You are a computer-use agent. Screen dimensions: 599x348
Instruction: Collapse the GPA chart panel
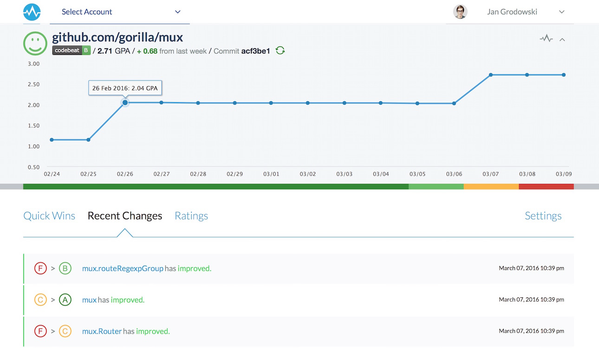562,39
